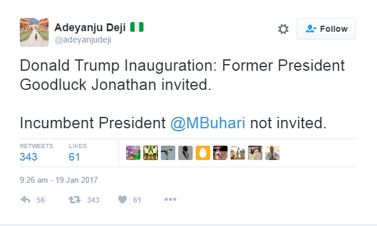Viewport: 377px width, 226px height.
Task: View the 343 retweets list
Action: pos(29,157)
